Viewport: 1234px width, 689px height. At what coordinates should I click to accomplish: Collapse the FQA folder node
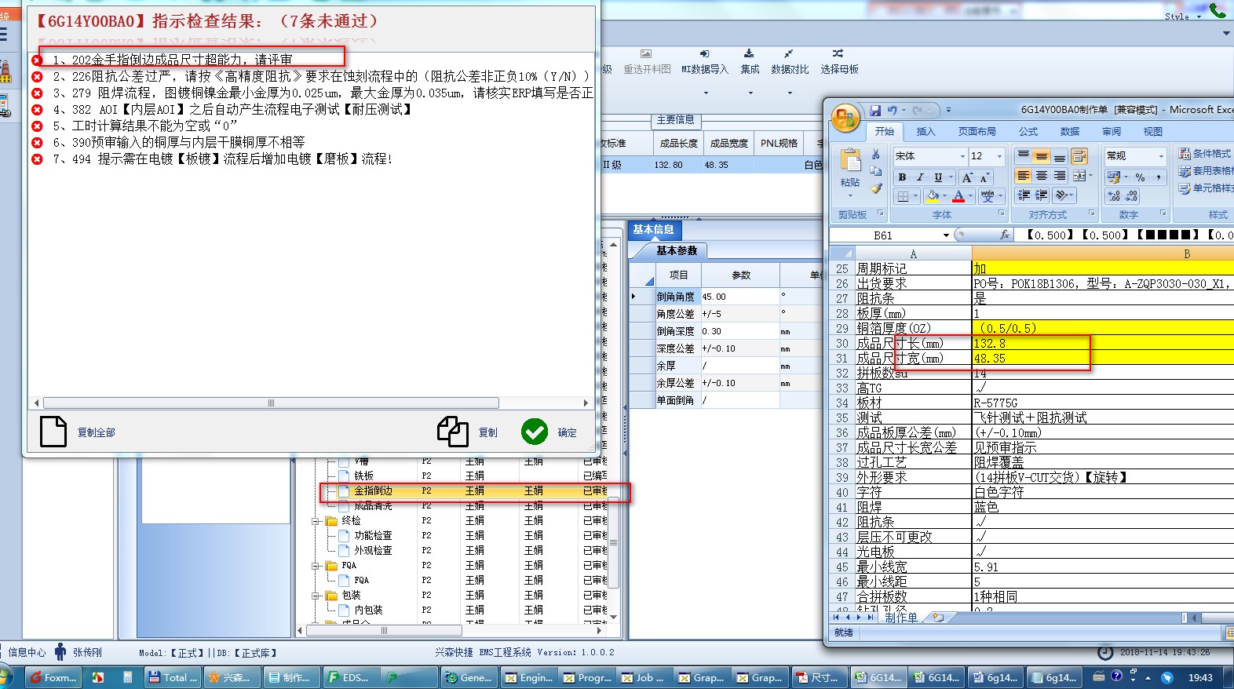point(316,566)
